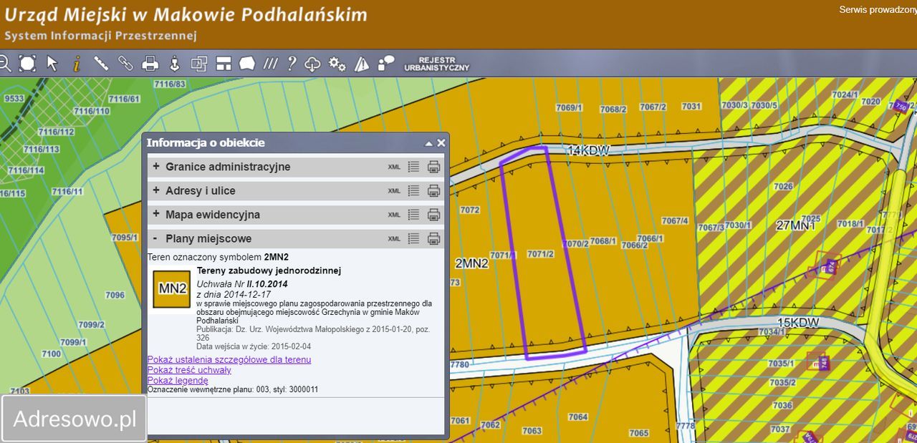The width and height of the screenshot is (917, 443).
Task: Collapse the Plany miejscowe section
Action: click(x=155, y=238)
